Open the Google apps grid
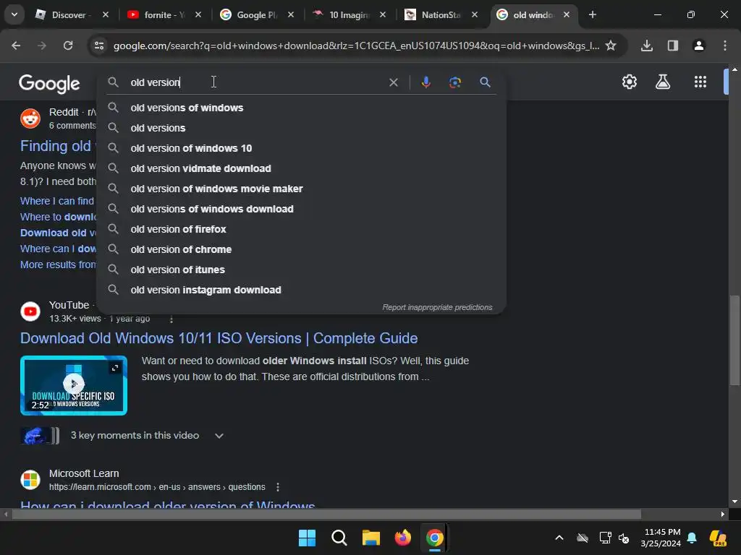Viewport: 741px width, 555px height. click(x=700, y=82)
